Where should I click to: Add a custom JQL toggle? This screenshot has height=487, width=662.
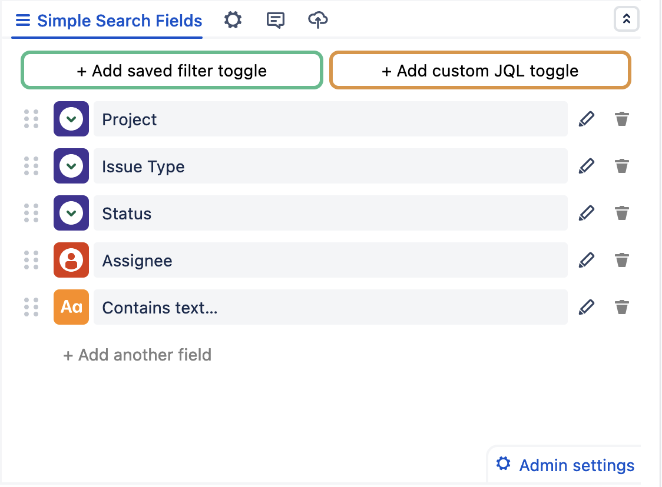(480, 71)
